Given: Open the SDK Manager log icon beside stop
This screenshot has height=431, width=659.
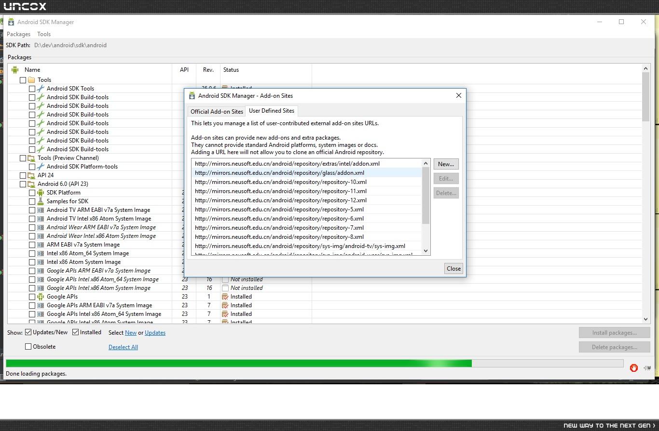Looking at the screenshot, I should (647, 368).
